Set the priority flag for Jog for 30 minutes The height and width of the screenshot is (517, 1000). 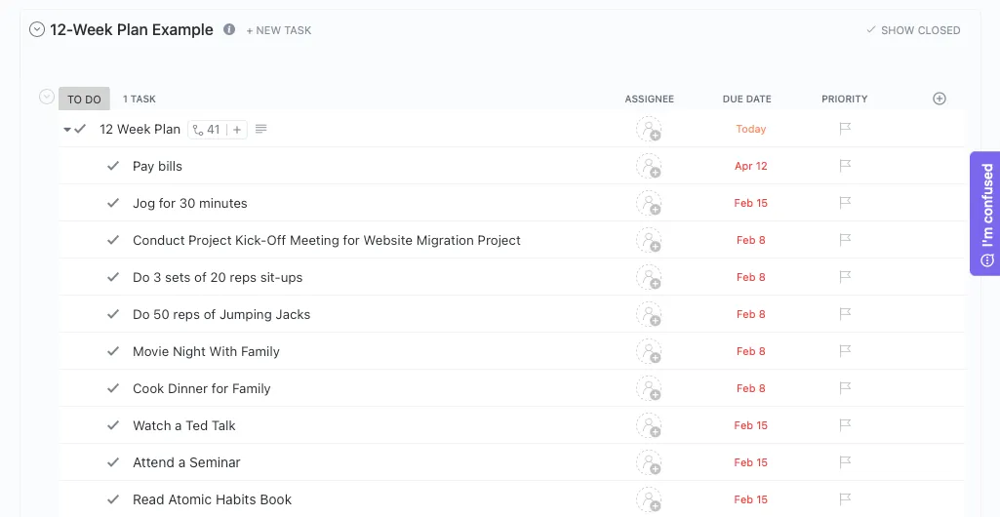[x=845, y=203]
